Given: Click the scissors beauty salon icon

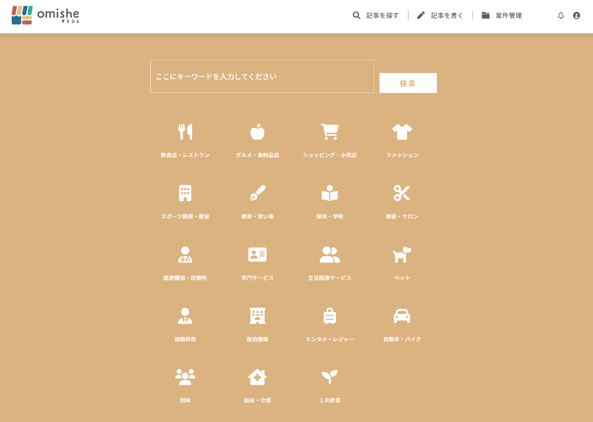Looking at the screenshot, I should point(402,193).
